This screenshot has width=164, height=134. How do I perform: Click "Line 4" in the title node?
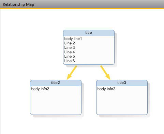click(x=70, y=52)
